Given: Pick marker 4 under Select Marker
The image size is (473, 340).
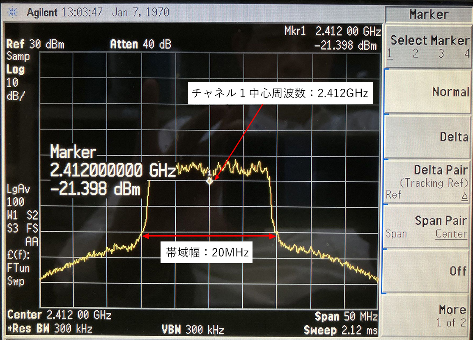Looking at the screenshot, I should click(x=467, y=53).
